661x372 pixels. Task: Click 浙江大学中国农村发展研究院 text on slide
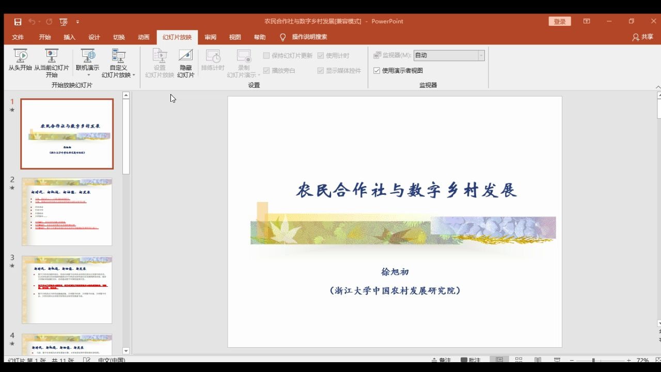point(395,290)
